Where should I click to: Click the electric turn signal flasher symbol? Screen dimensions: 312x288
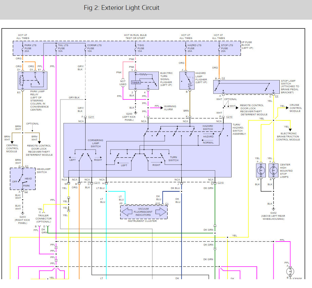144,80
